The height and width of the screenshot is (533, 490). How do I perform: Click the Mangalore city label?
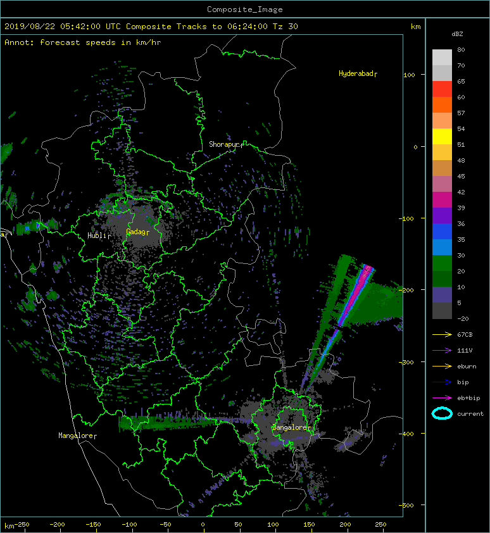pos(77,436)
